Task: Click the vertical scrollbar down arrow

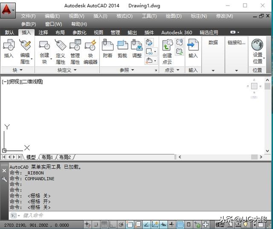Action: (267, 151)
